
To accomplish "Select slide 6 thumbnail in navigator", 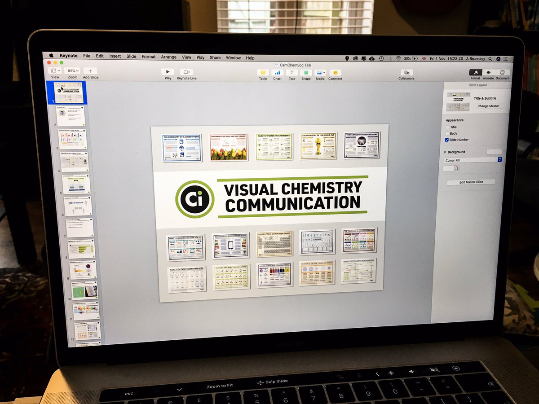I will tap(78, 206).
